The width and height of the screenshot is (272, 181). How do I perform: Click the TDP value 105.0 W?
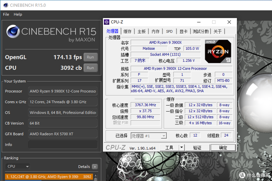coord(192,49)
